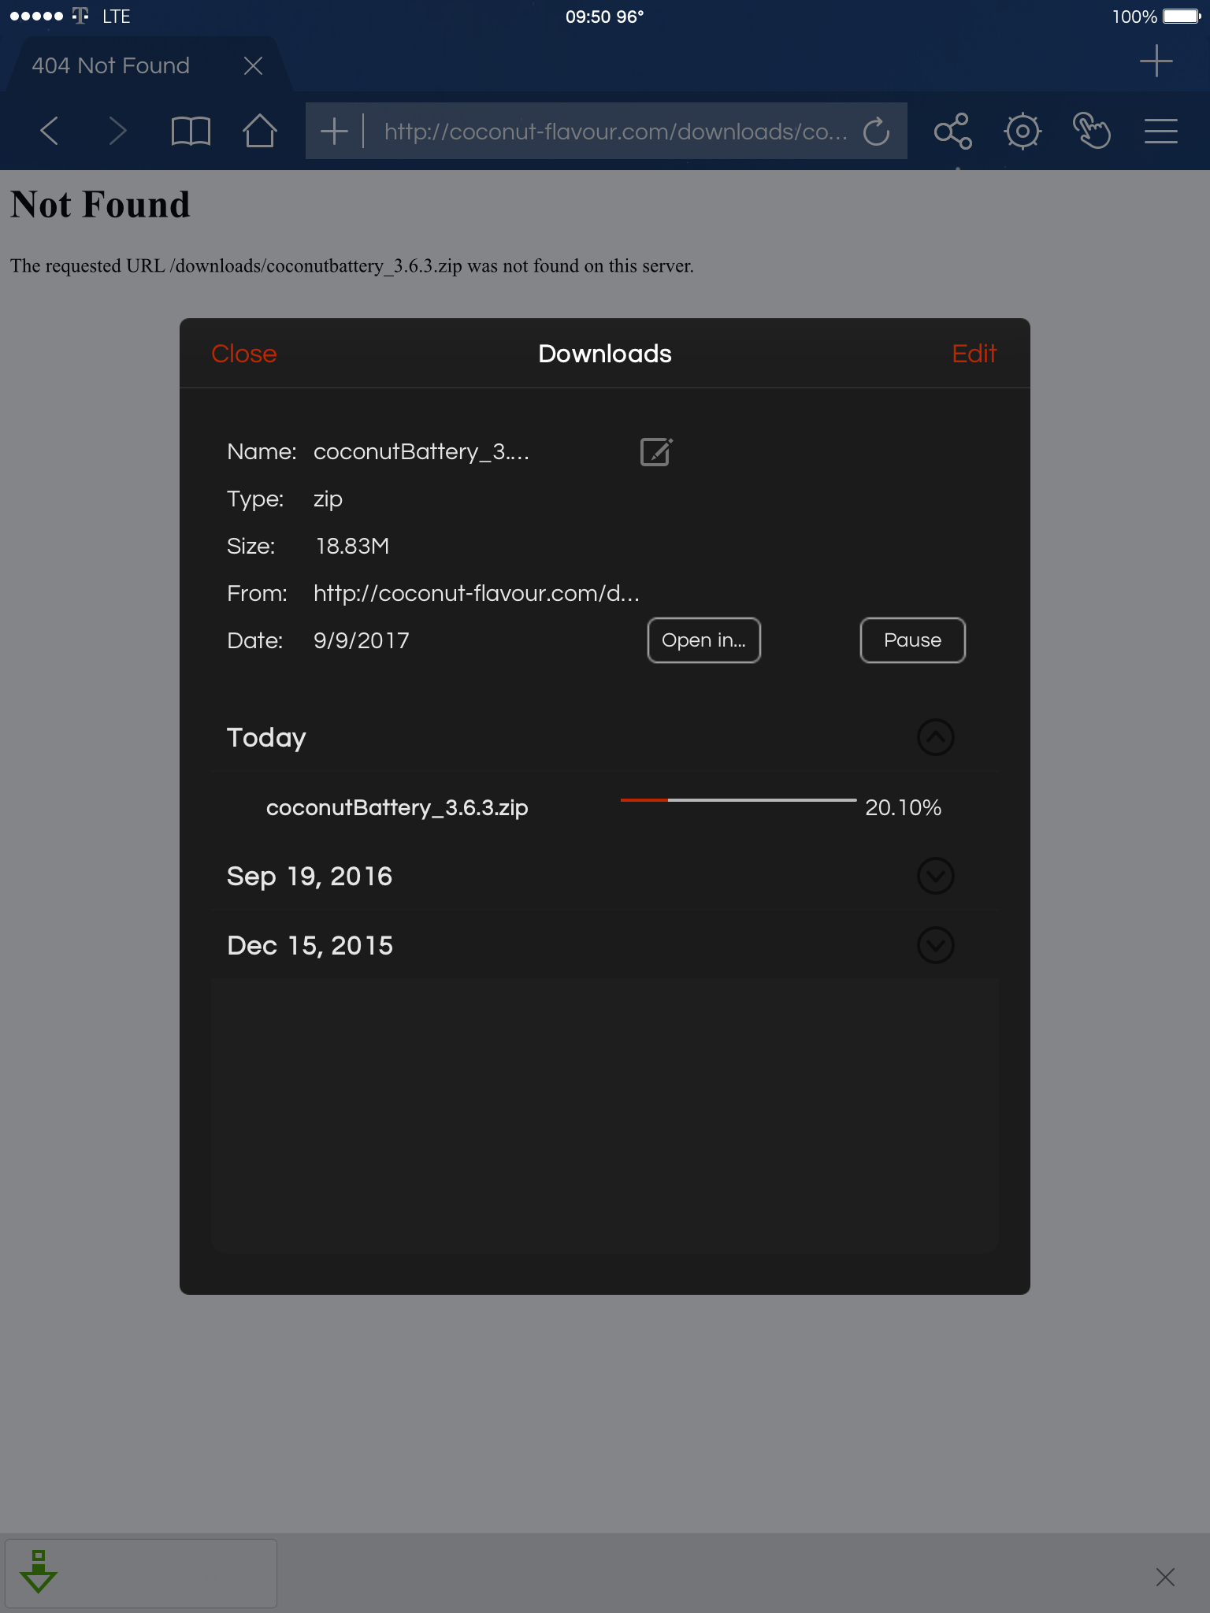The width and height of the screenshot is (1210, 1613).
Task: Open the settings gear icon
Action: (1023, 131)
